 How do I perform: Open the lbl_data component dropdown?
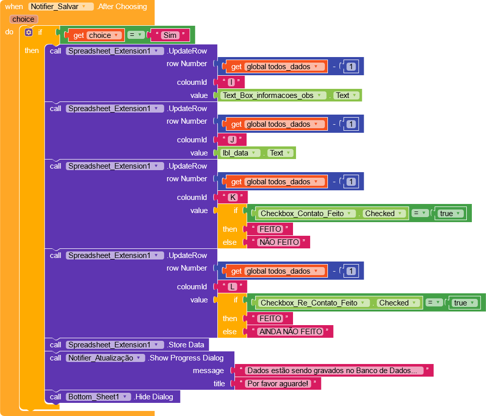pyautogui.click(x=239, y=153)
